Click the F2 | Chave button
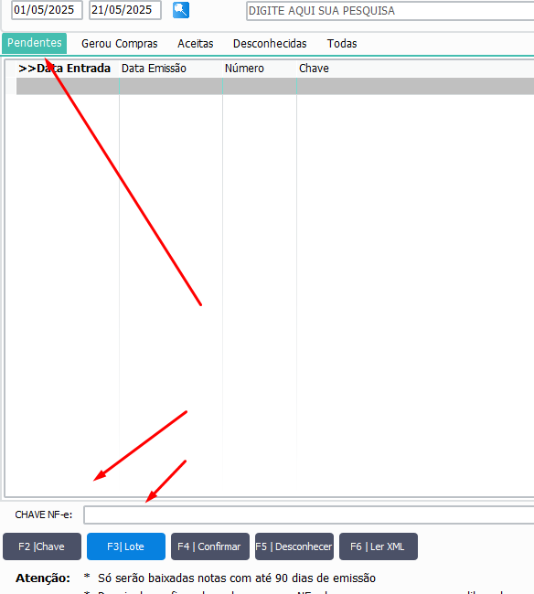 pyautogui.click(x=42, y=546)
